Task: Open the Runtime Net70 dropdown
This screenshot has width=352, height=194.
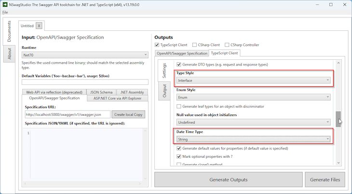Action: pyautogui.click(x=85, y=55)
